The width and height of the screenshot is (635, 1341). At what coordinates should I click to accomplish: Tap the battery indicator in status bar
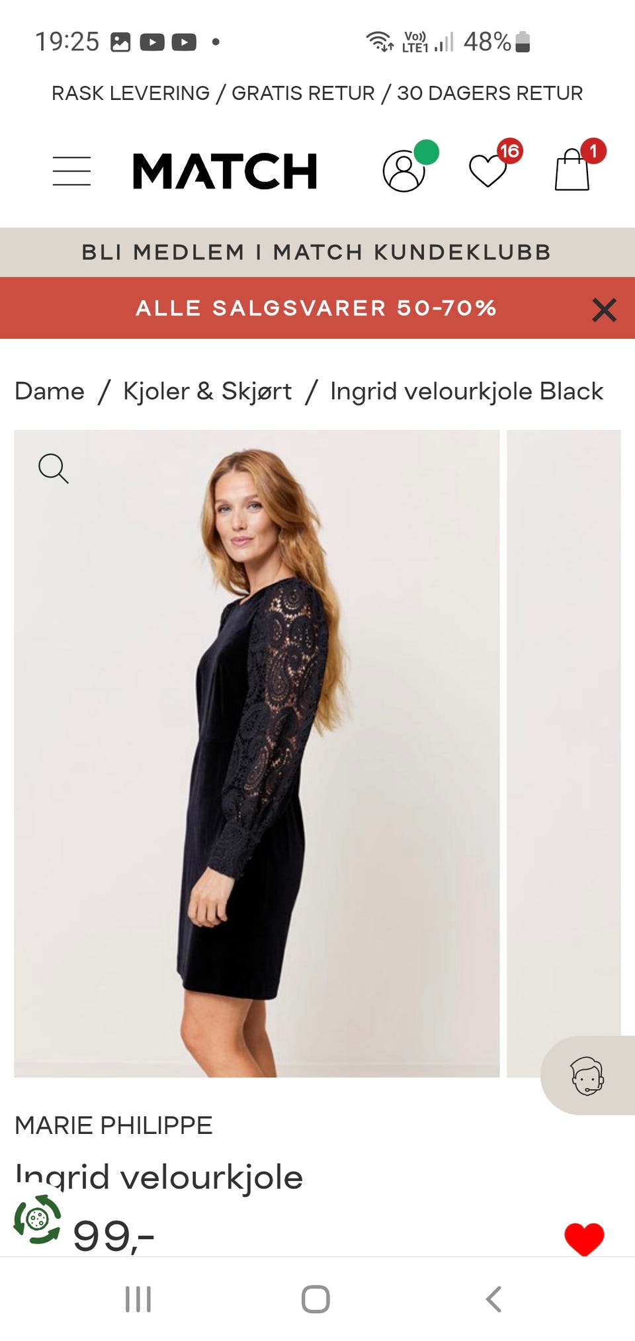pos(522,41)
